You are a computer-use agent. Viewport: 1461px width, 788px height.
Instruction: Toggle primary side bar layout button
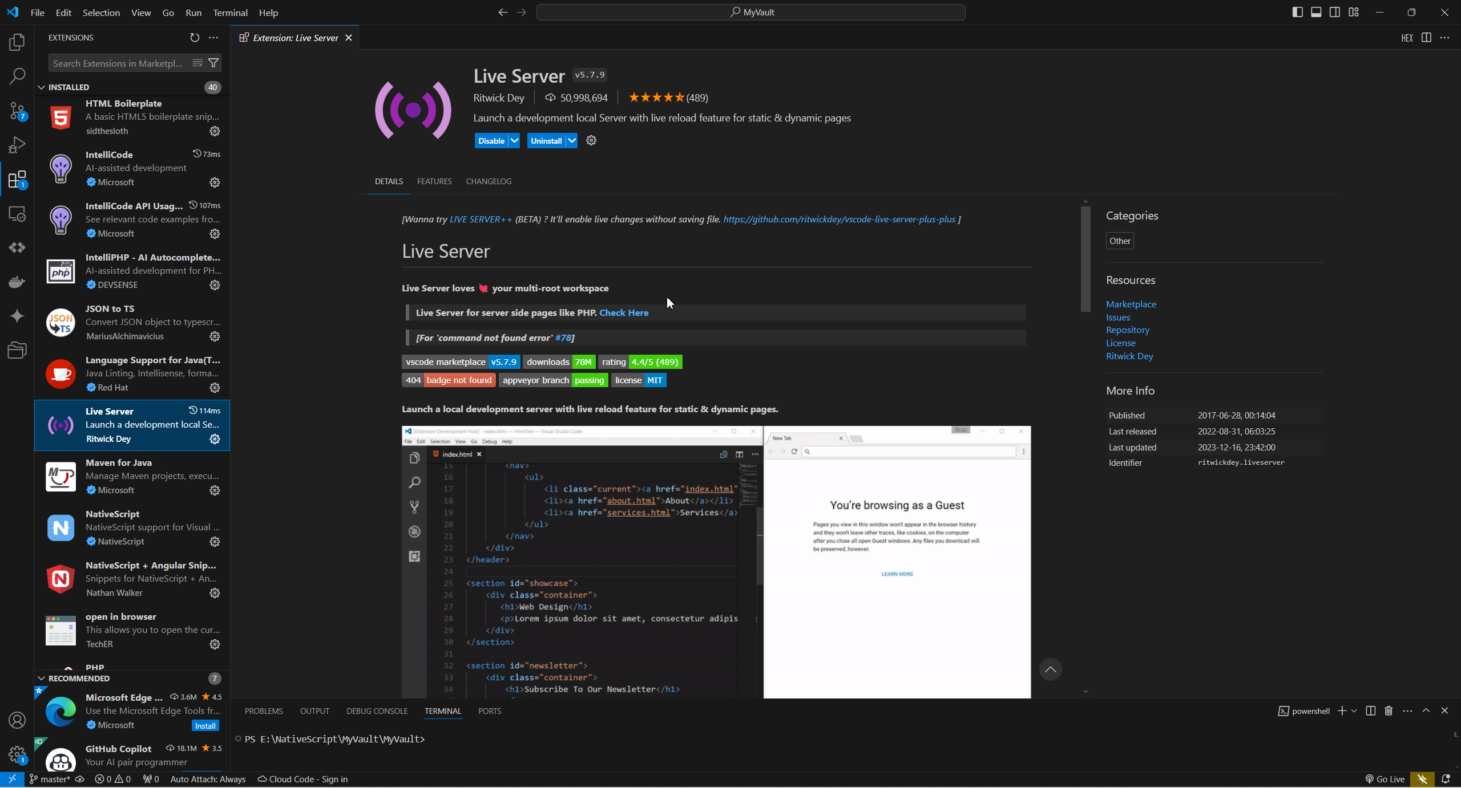(x=1297, y=12)
